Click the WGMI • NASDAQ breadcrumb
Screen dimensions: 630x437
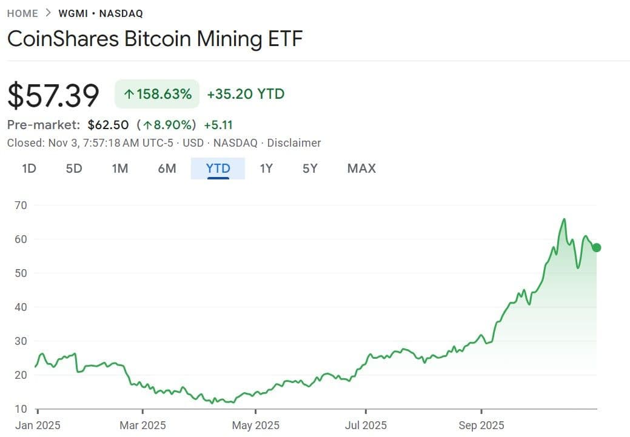[102, 13]
